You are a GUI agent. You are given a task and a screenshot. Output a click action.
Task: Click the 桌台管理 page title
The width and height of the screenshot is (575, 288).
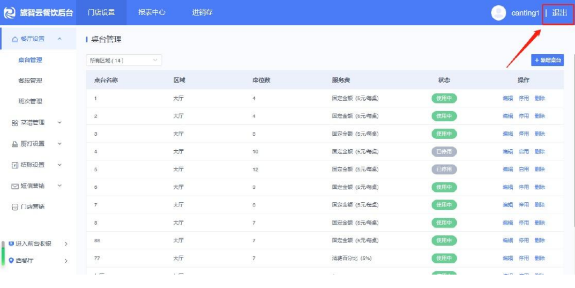[106, 39]
